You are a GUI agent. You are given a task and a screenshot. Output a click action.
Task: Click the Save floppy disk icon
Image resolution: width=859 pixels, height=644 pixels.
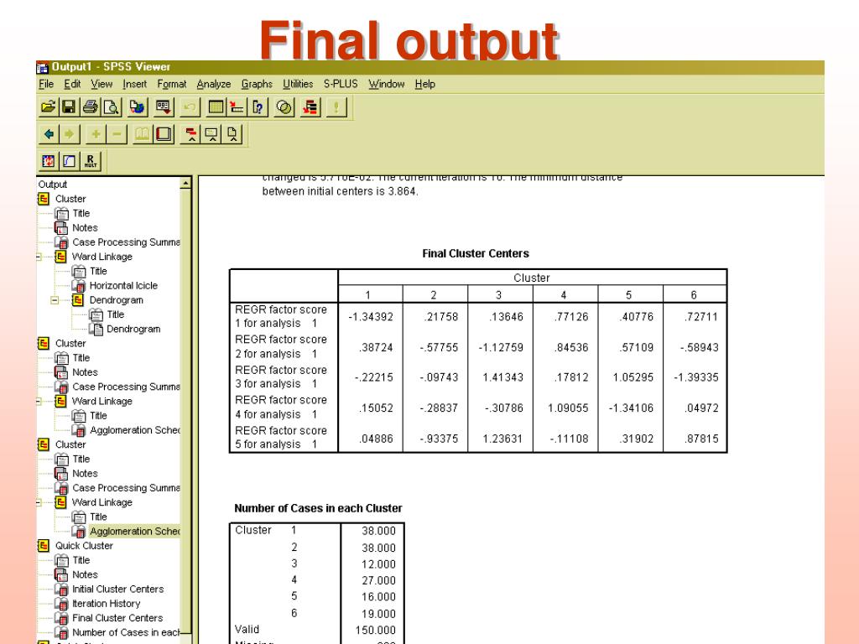pyautogui.click(x=69, y=106)
